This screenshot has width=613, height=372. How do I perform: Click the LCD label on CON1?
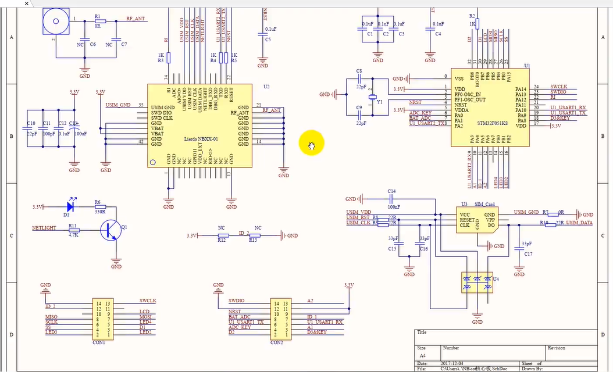click(144, 312)
